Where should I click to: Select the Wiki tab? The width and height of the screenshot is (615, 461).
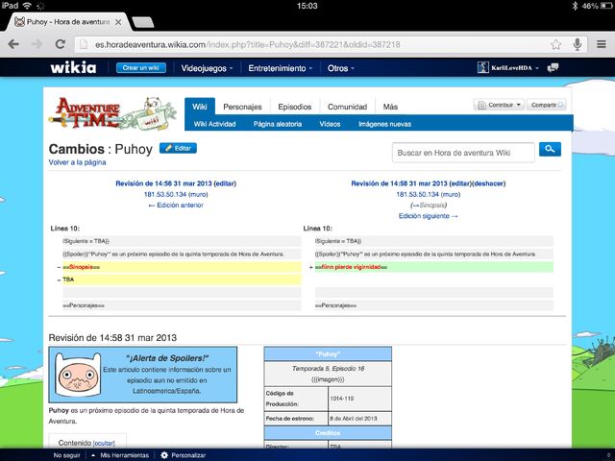click(x=200, y=107)
